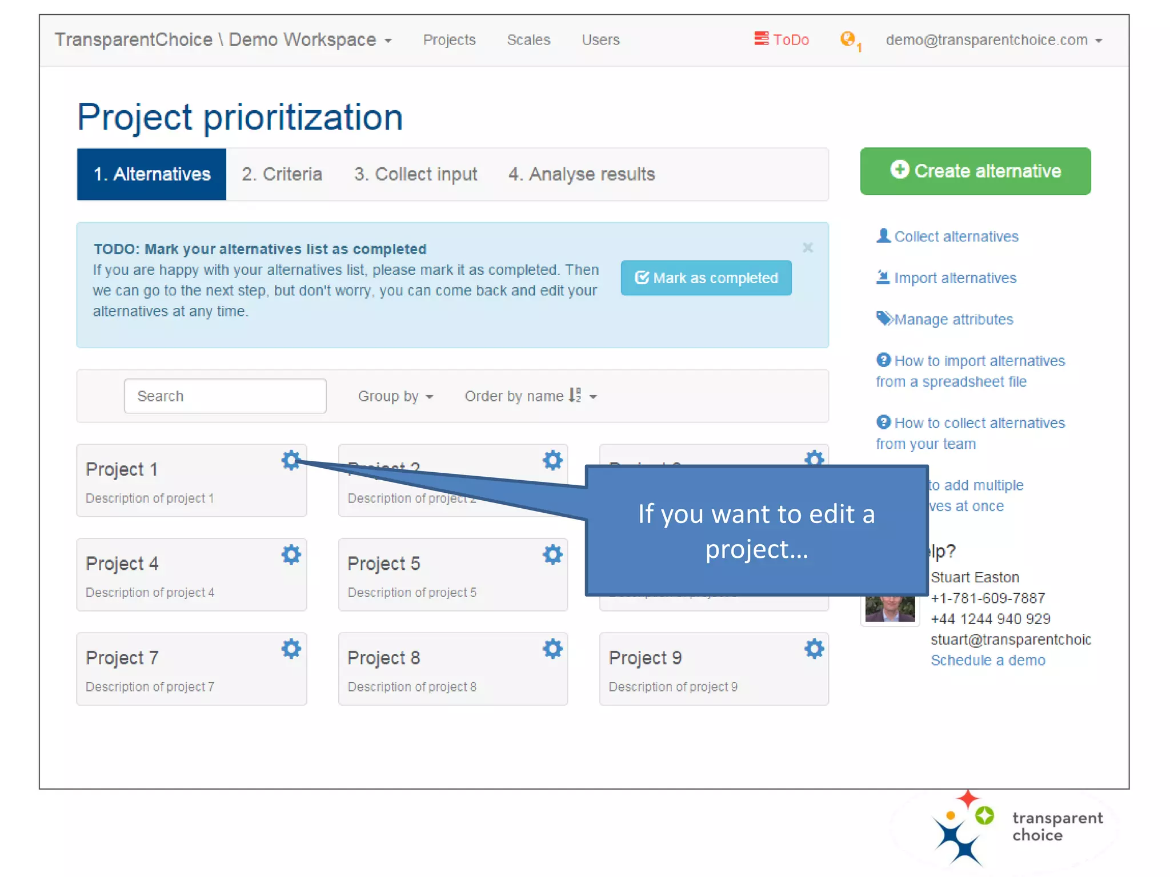Click the ToDo text in the navbar
1170x877 pixels.
791,40
